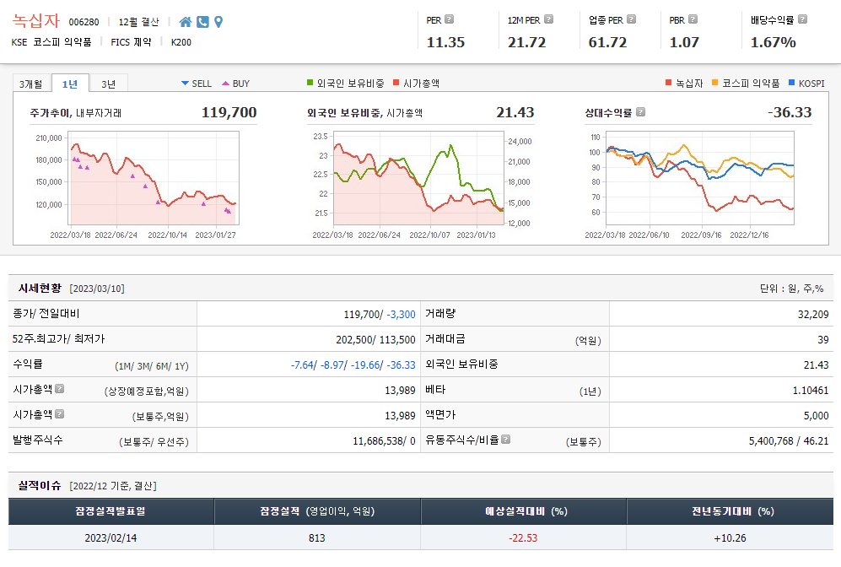Click the stock code 006280
This screenshot has height=567, width=841.
point(84,22)
